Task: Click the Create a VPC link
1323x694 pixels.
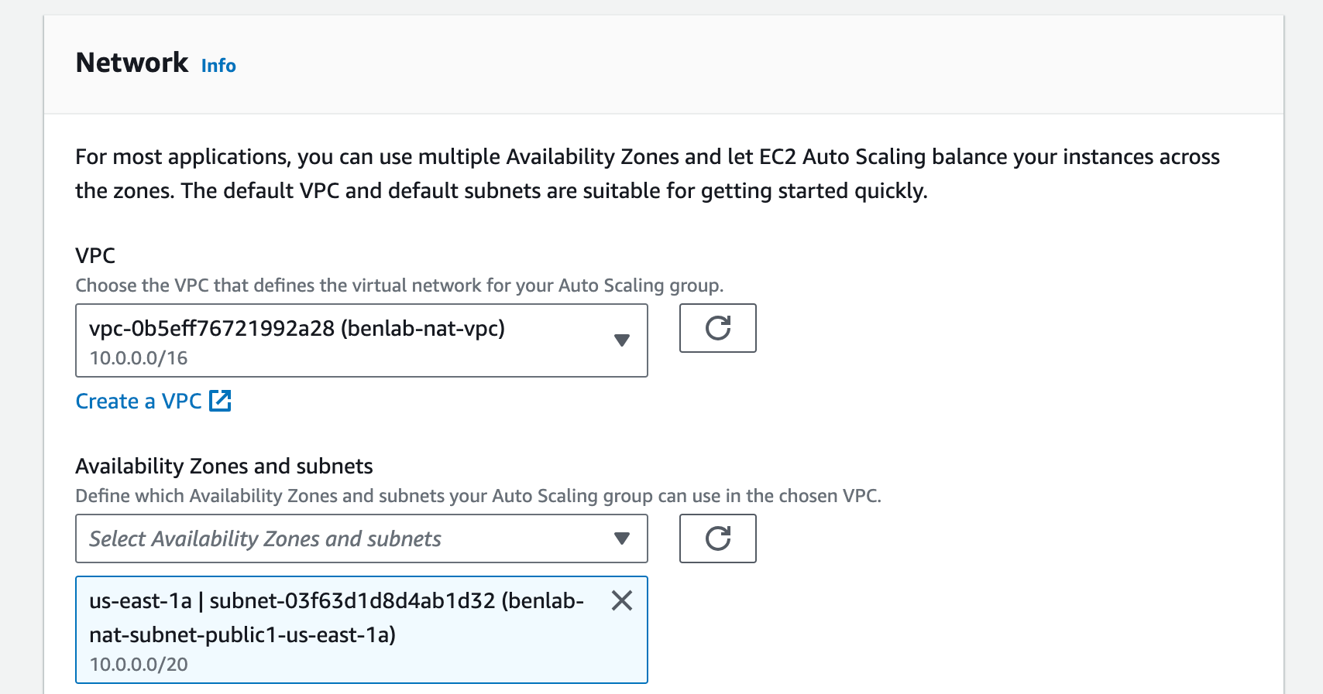Action: coord(139,401)
